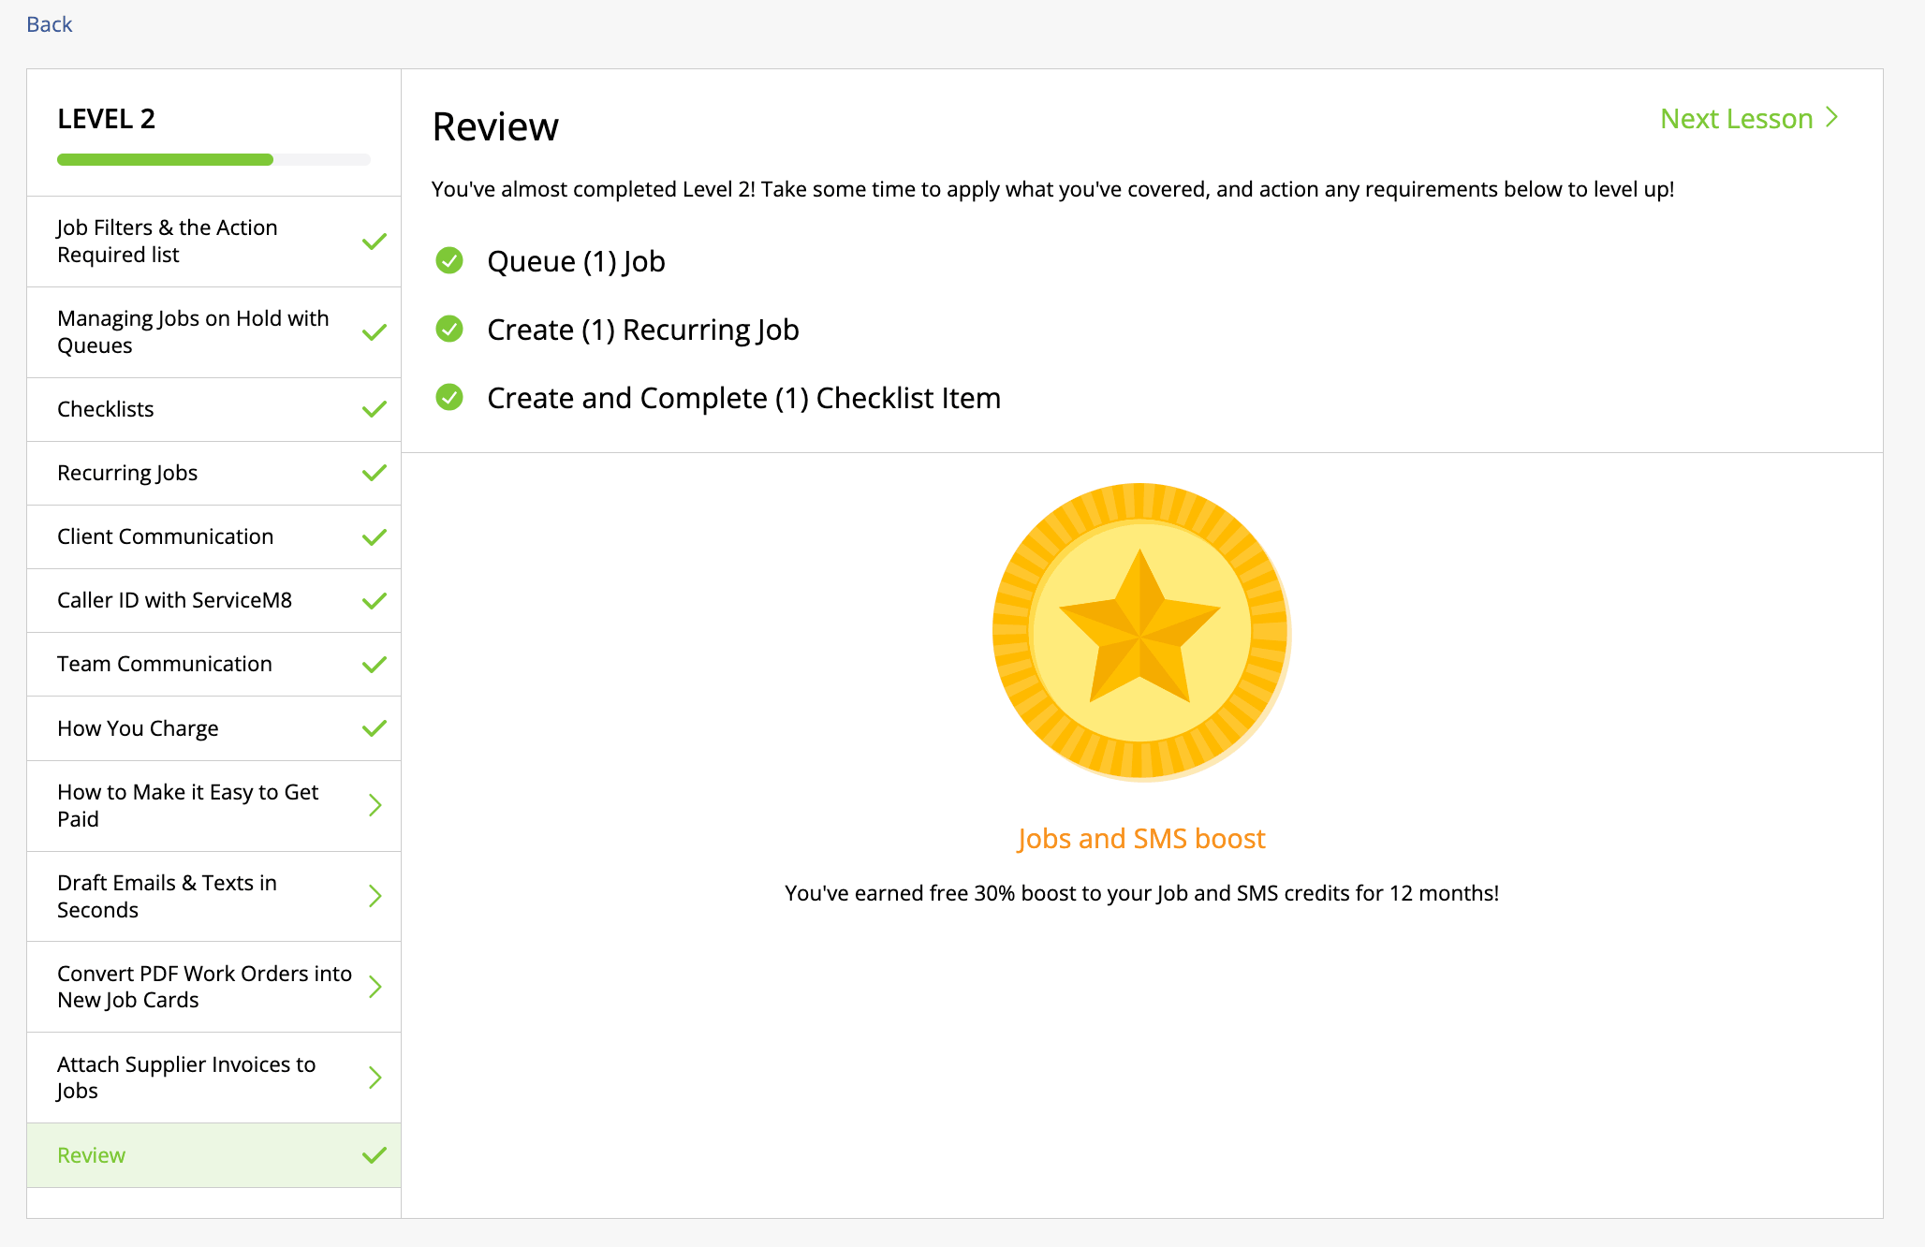The width and height of the screenshot is (1925, 1247).
Task: Click check circle for Checklist Item requirement
Action: 449,397
